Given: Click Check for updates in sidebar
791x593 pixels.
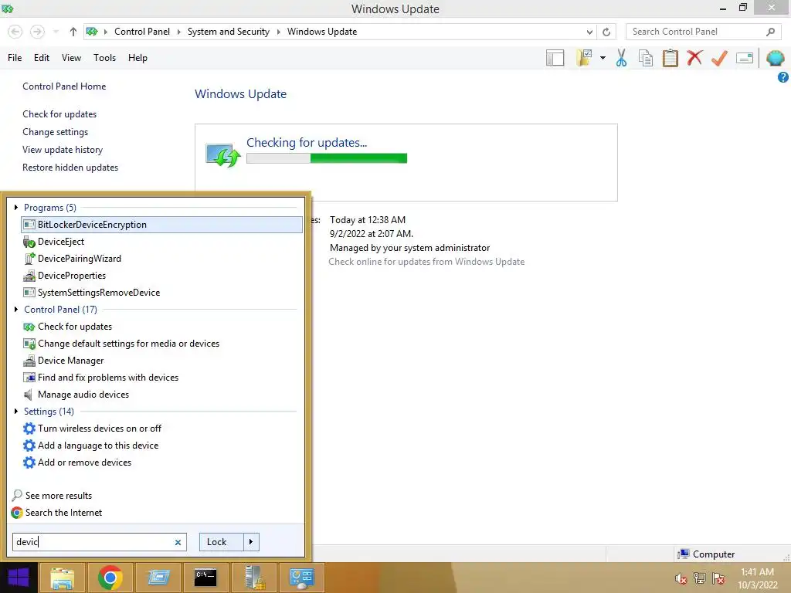Looking at the screenshot, I should (59, 114).
